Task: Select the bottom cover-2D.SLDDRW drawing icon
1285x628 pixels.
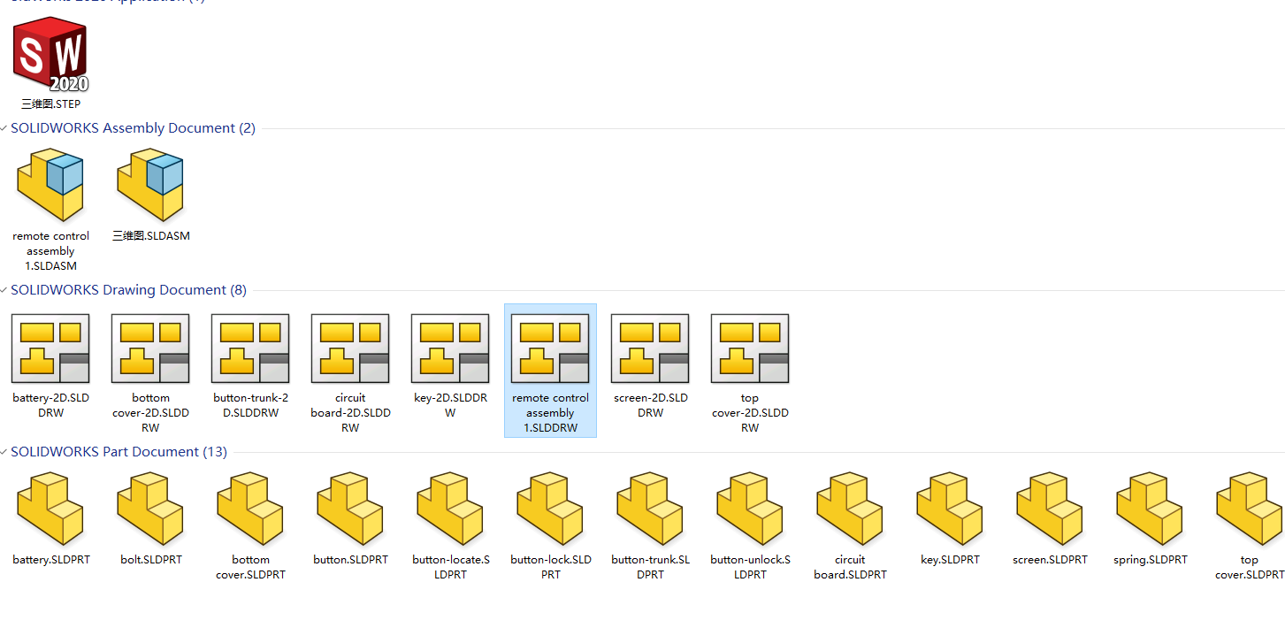Action: click(x=150, y=348)
